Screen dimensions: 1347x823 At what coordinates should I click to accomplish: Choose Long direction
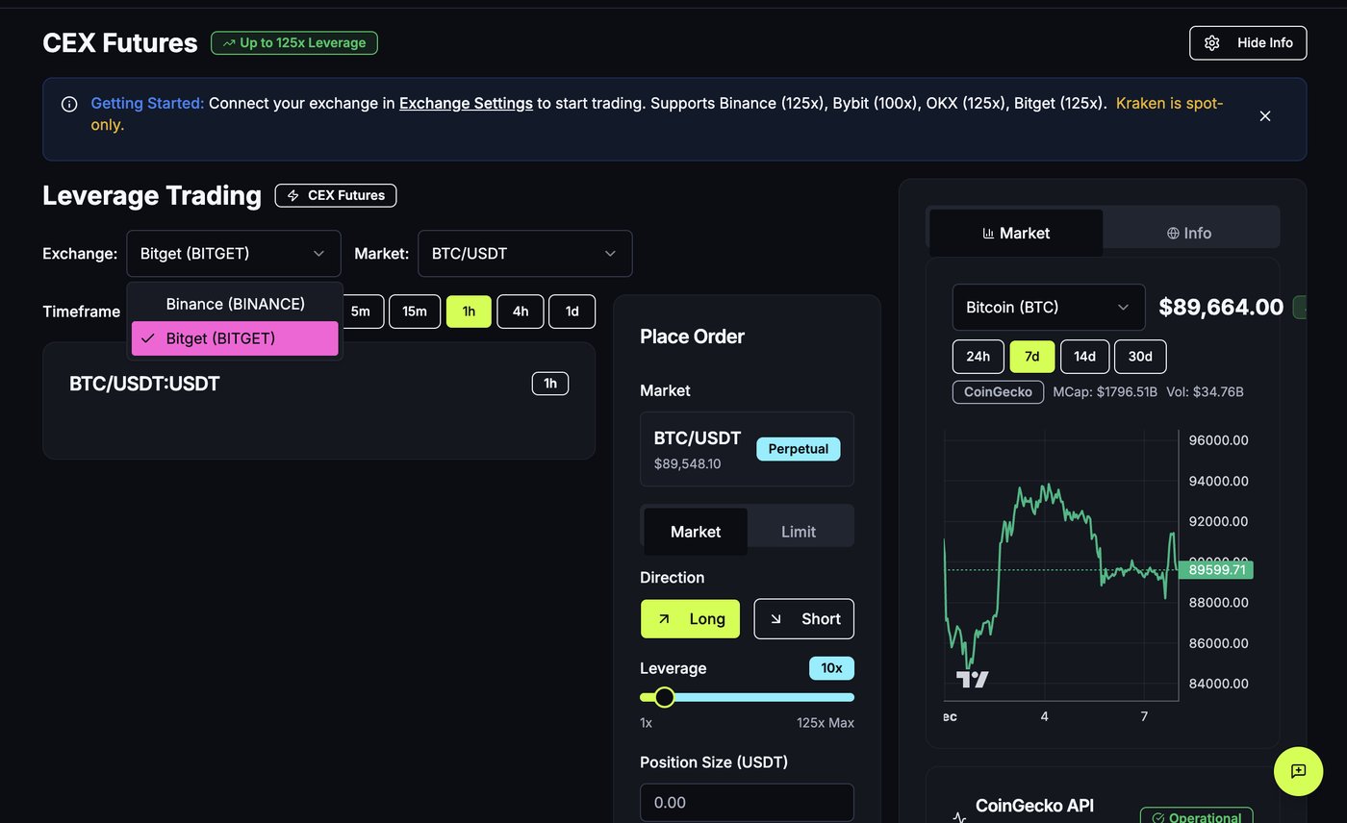[690, 619]
